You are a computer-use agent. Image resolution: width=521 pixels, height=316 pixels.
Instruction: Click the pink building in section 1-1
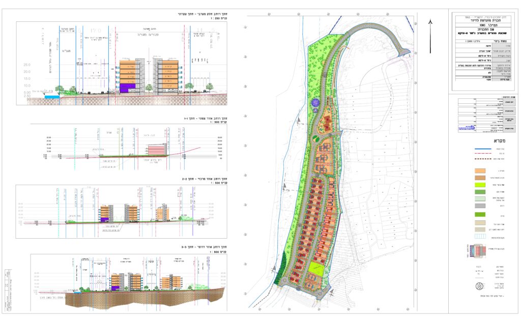point(157,149)
